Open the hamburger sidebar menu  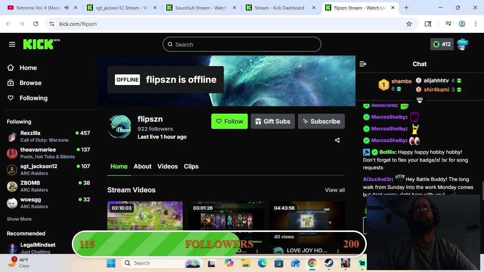pyautogui.click(x=12, y=45)
